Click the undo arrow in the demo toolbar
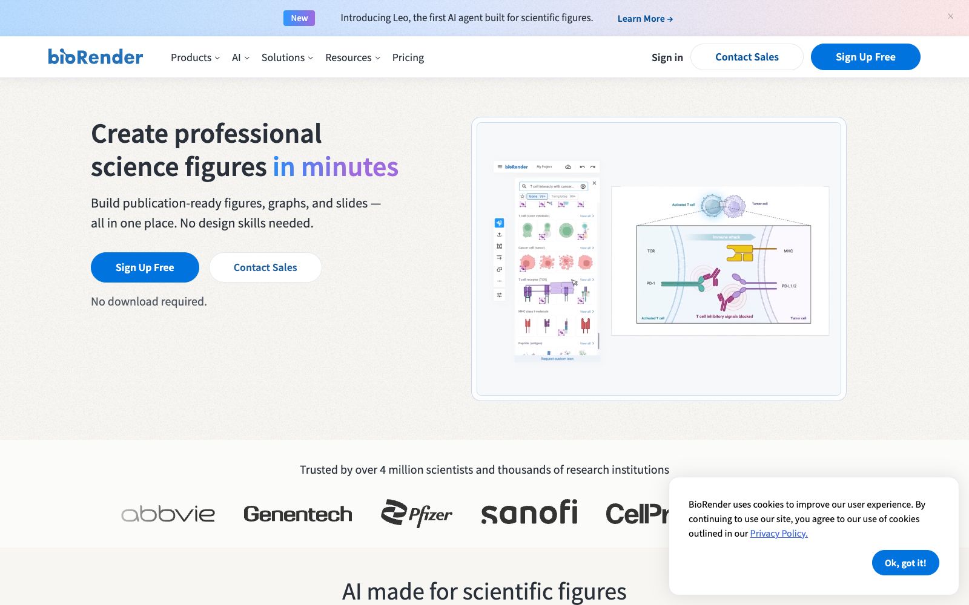 tap(582, 166)
